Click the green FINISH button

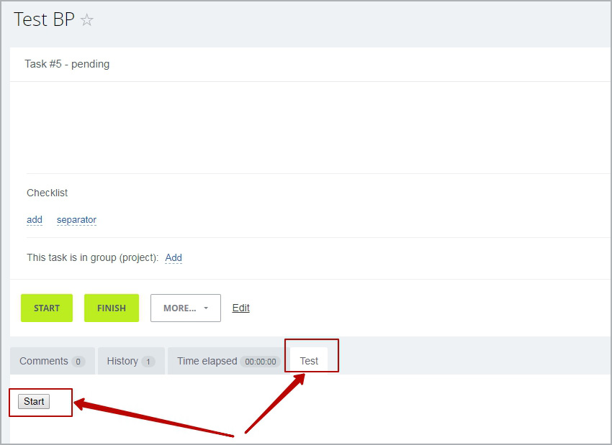coord(112,308)
